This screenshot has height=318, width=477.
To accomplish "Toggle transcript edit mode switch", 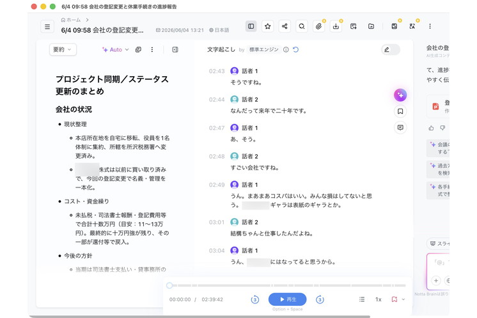I will click(391, 50).
